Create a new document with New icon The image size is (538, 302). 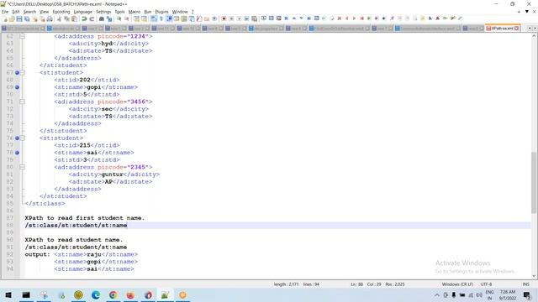click(5, 18)
